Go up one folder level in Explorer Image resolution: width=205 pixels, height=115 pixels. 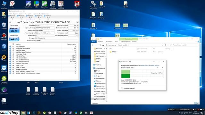100,45
